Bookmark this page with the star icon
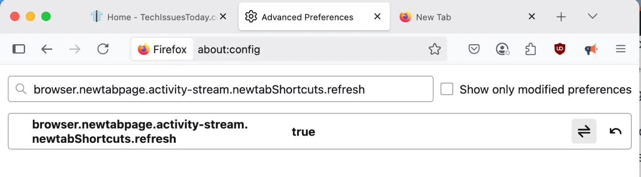 coord(435,49)
